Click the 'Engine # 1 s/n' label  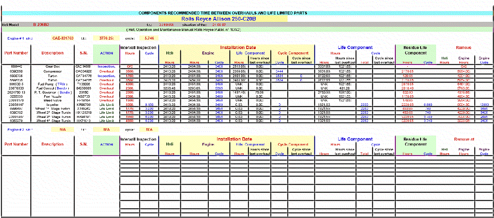(20, 39)
